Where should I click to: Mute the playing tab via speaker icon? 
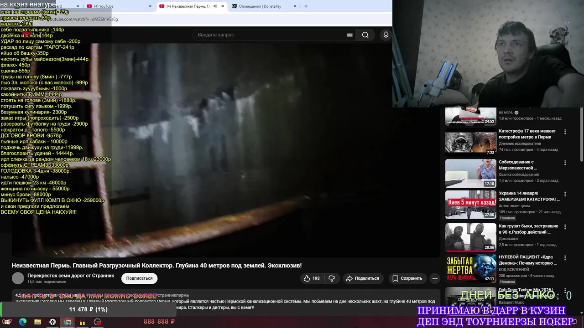point(215,6)
